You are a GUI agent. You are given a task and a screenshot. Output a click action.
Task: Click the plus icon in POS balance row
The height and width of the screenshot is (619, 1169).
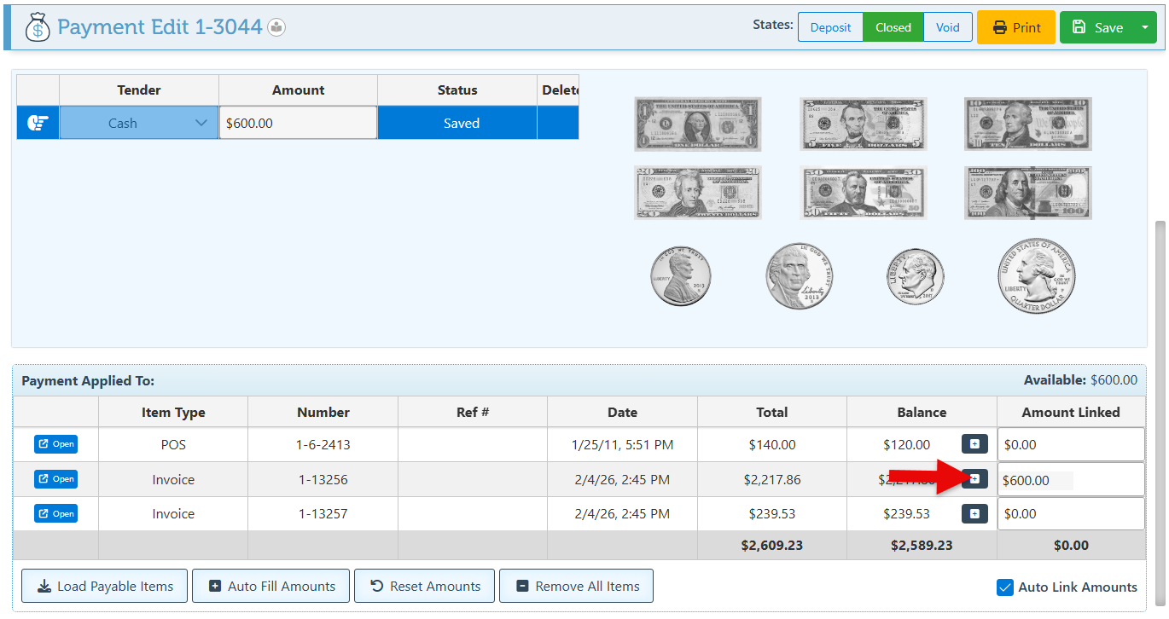[974, 444]
